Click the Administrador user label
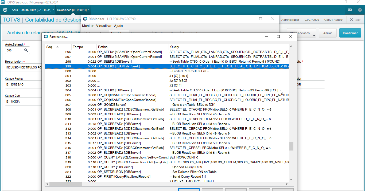The image size is (365, 191). pos(290,20)
